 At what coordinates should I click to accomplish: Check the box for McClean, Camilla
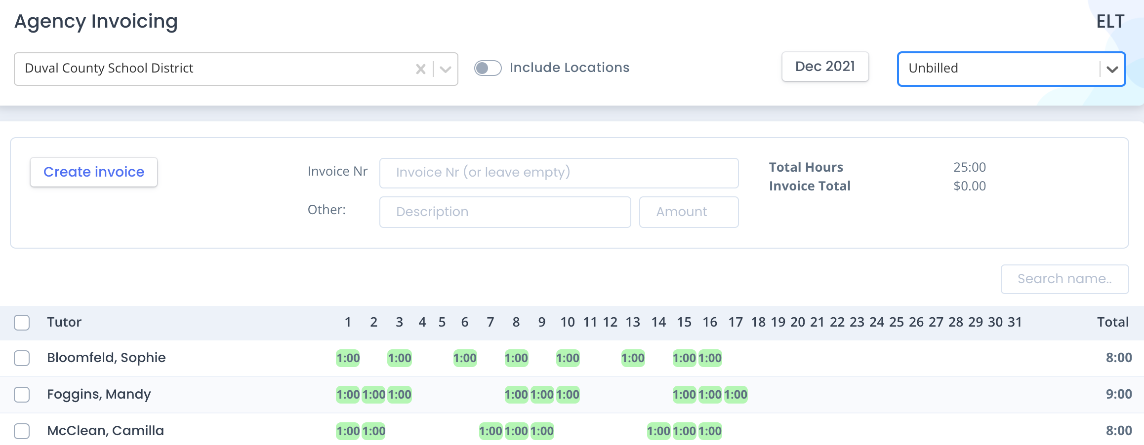click(22, 431)
